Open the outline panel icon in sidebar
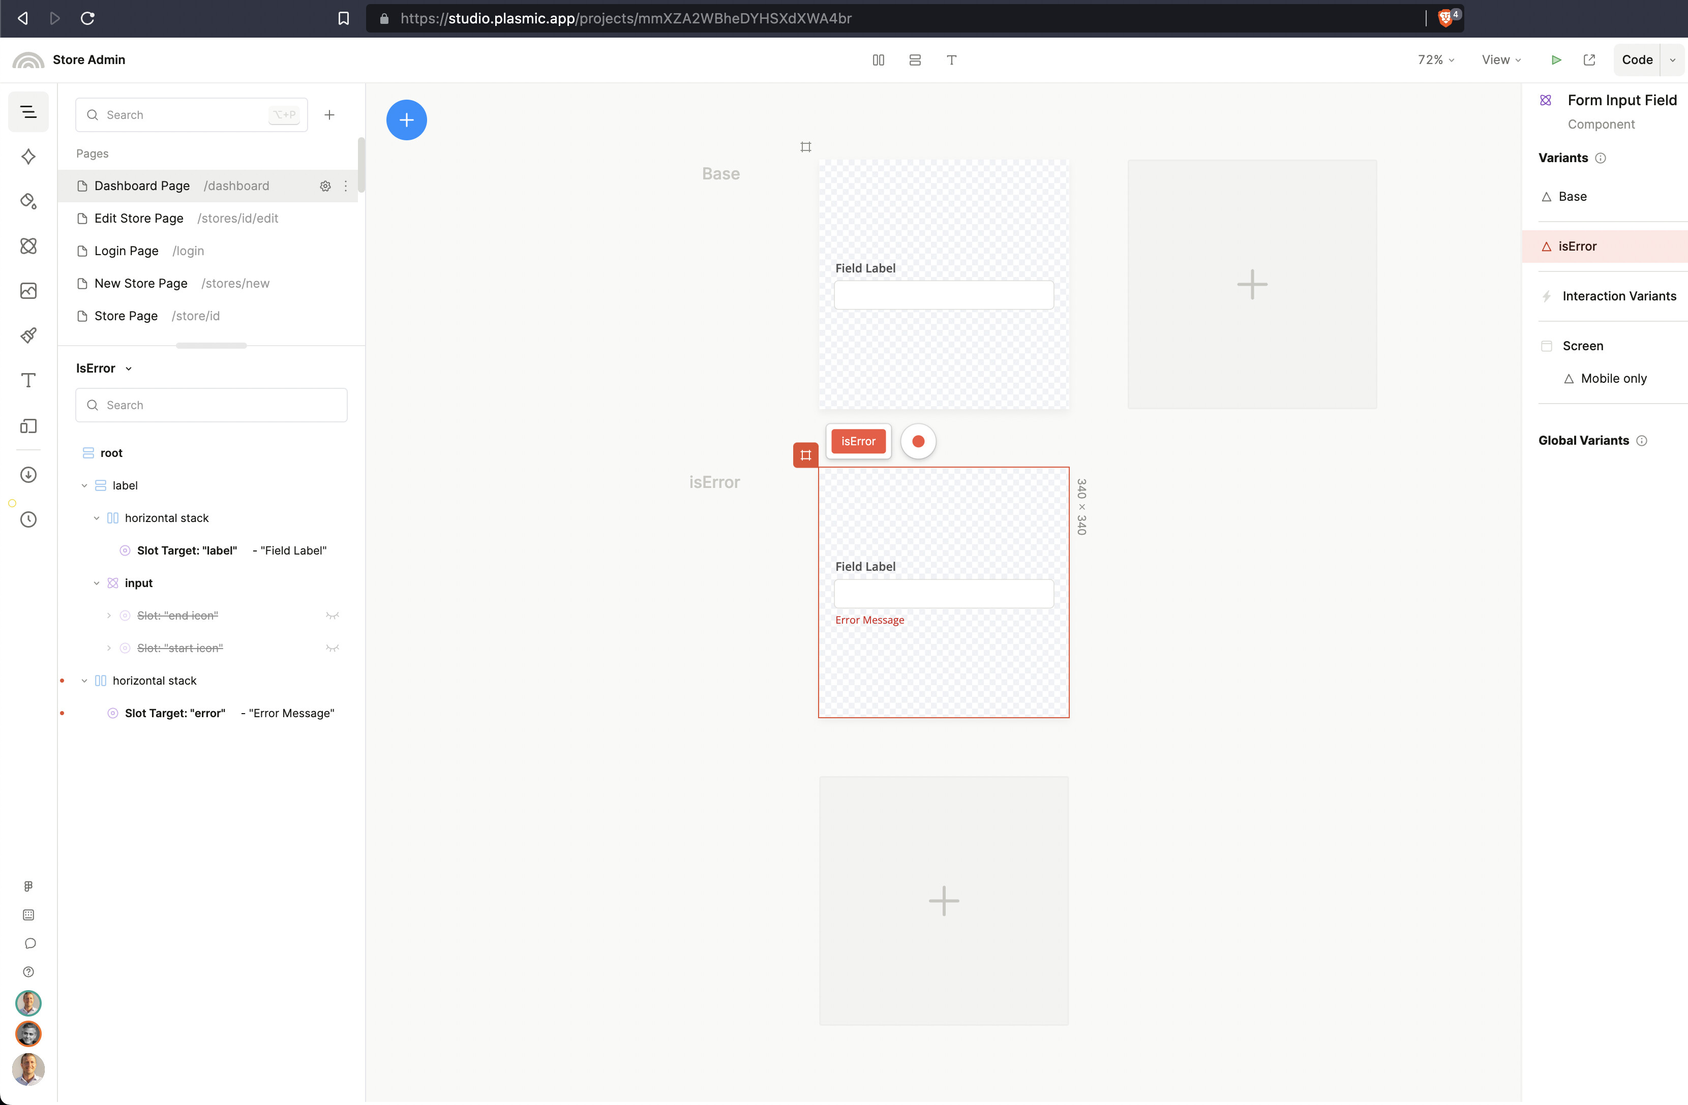Screen dimensions: 1688x1105 28,111
